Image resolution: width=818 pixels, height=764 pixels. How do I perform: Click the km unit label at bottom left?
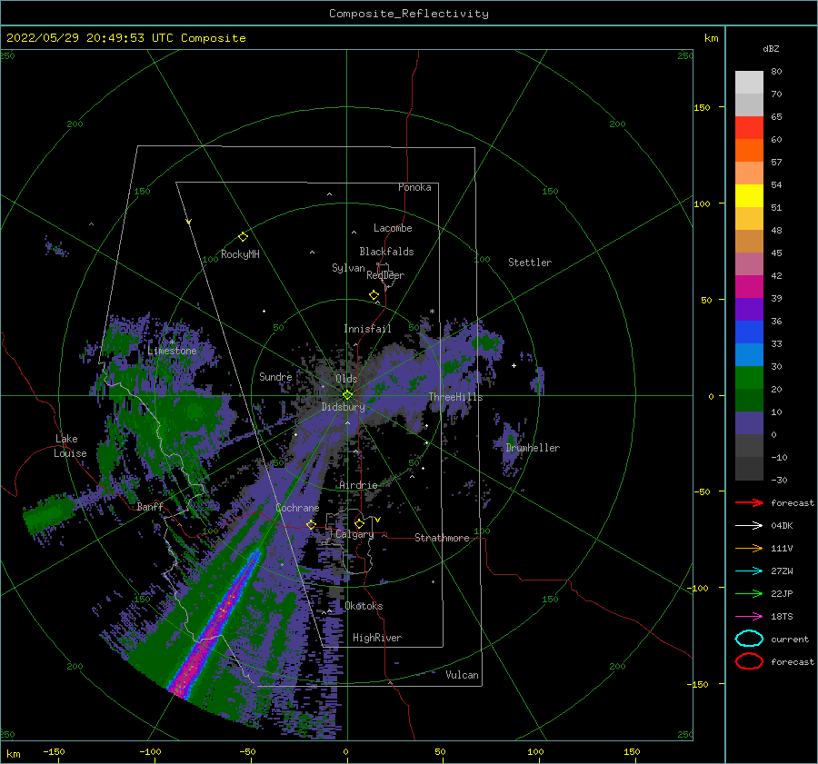(13, 754)
